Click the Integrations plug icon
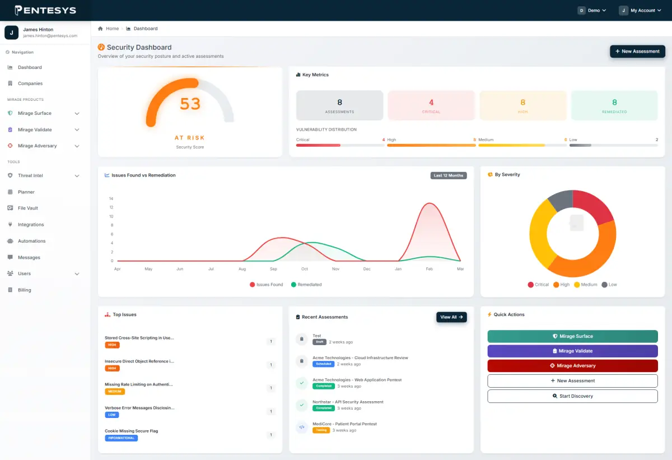This screenshot has height=460, width=672. [x=11, y=225]
